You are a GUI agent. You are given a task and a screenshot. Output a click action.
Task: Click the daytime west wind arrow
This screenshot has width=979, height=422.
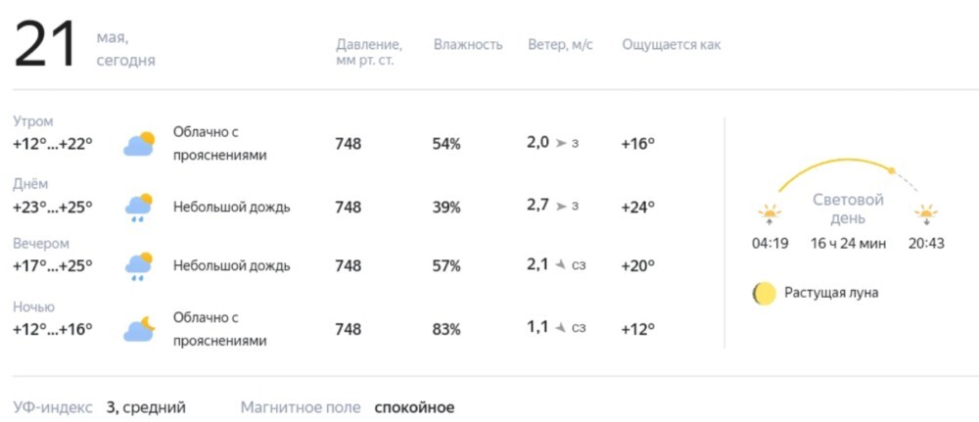[561, 206]
